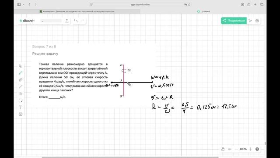Click the Поделиться share button
280x158 pixels.
click(234, 21)
